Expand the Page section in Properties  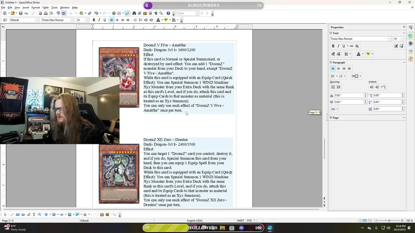[x=331, y=118]
